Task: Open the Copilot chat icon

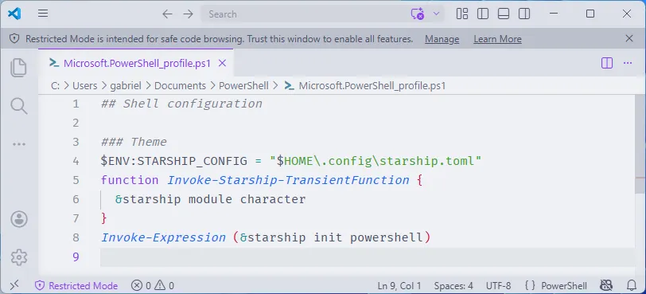Action: tap(417, 14)
